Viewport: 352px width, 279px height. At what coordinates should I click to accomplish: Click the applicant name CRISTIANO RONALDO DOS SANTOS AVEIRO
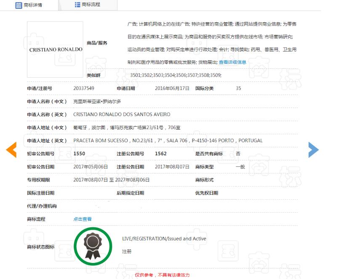coord(122,114)
